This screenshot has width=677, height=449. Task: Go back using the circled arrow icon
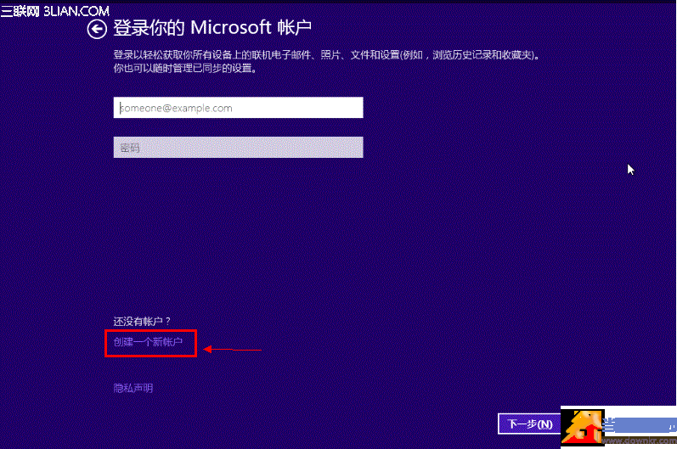[x=97, y=30]
